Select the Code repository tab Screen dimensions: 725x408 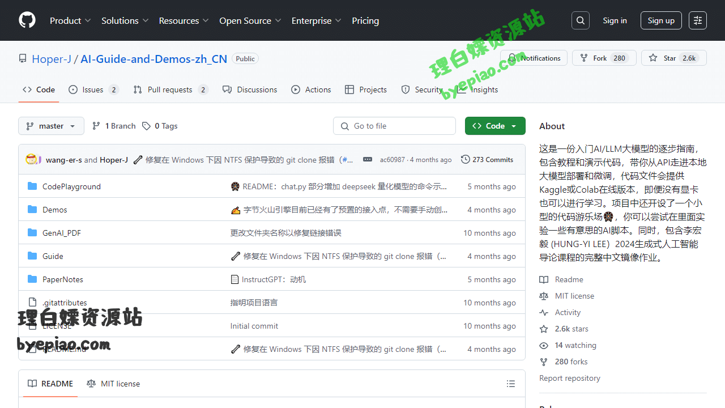[x=39, y=90]
